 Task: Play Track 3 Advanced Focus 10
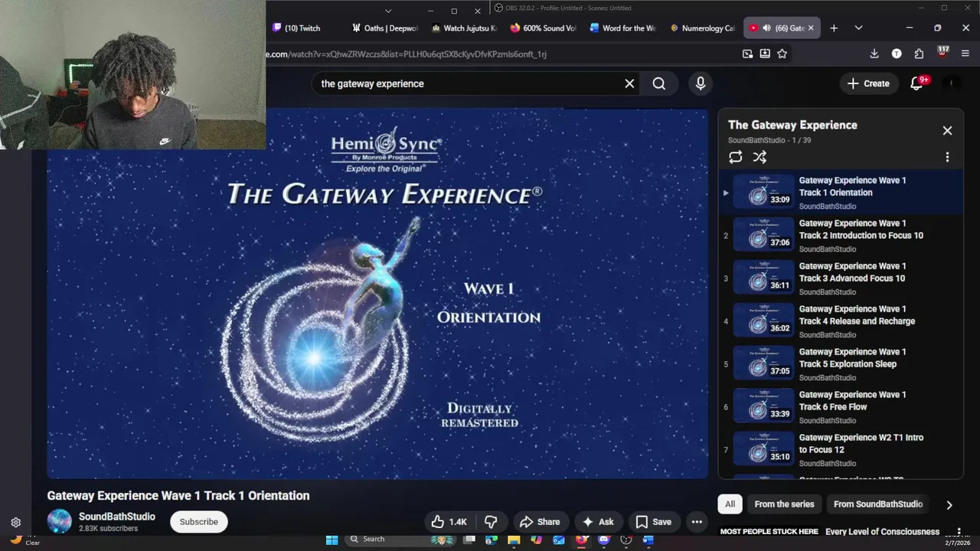[841, 279]
